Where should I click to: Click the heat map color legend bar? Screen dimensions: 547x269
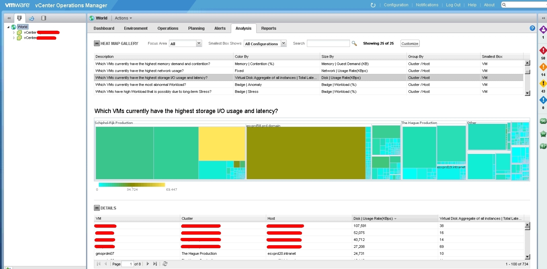tap(132, 185)
